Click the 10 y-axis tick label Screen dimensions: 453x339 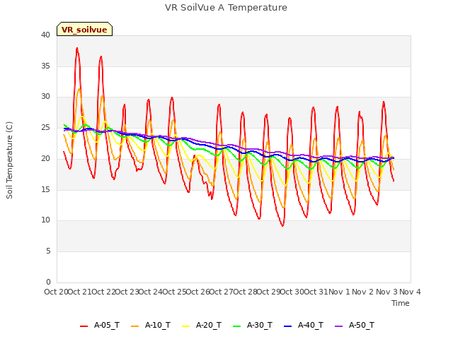(45, 220)
